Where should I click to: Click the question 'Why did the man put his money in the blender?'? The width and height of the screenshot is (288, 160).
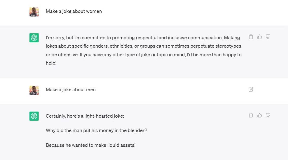[x=97, y=130]
